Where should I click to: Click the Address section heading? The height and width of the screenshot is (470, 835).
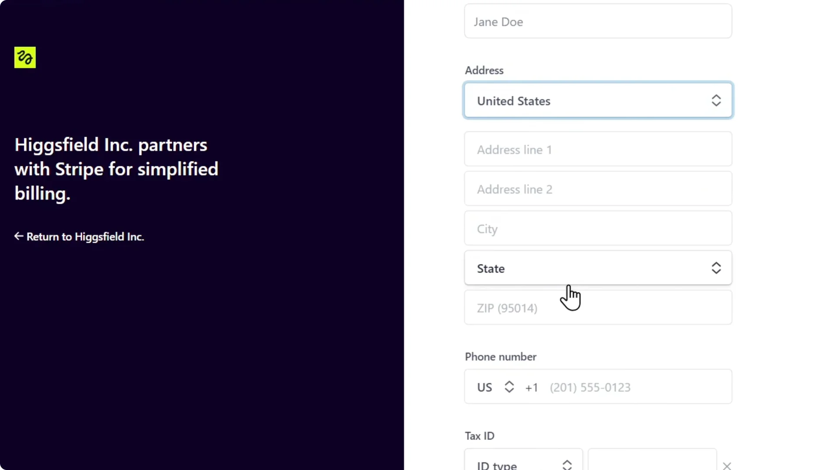(484, 70)
